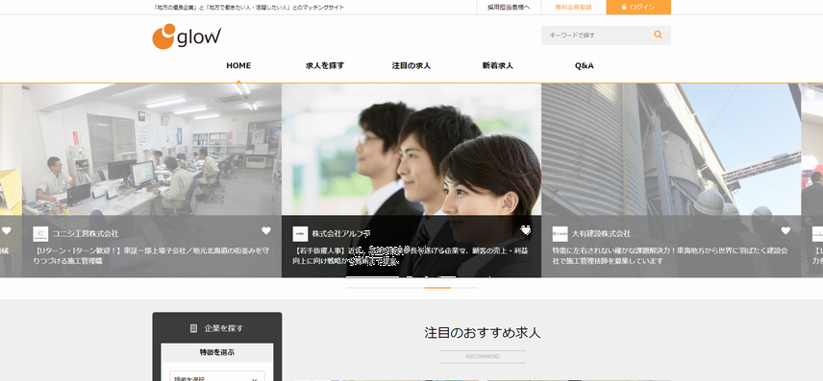Open the 注目の求人 menu item
The width and height of the screenshot is (823, 381).
pos(411,65)
